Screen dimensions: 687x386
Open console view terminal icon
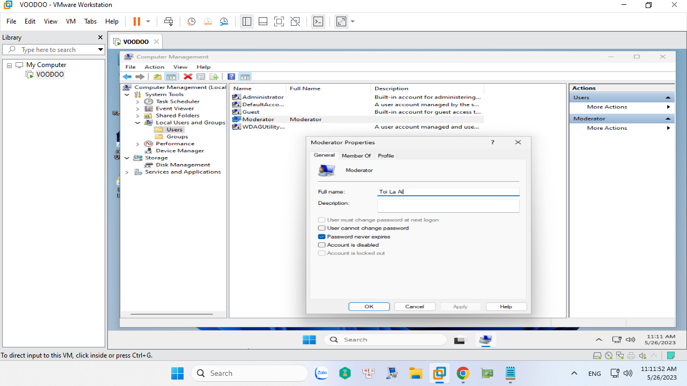[318, 21]
